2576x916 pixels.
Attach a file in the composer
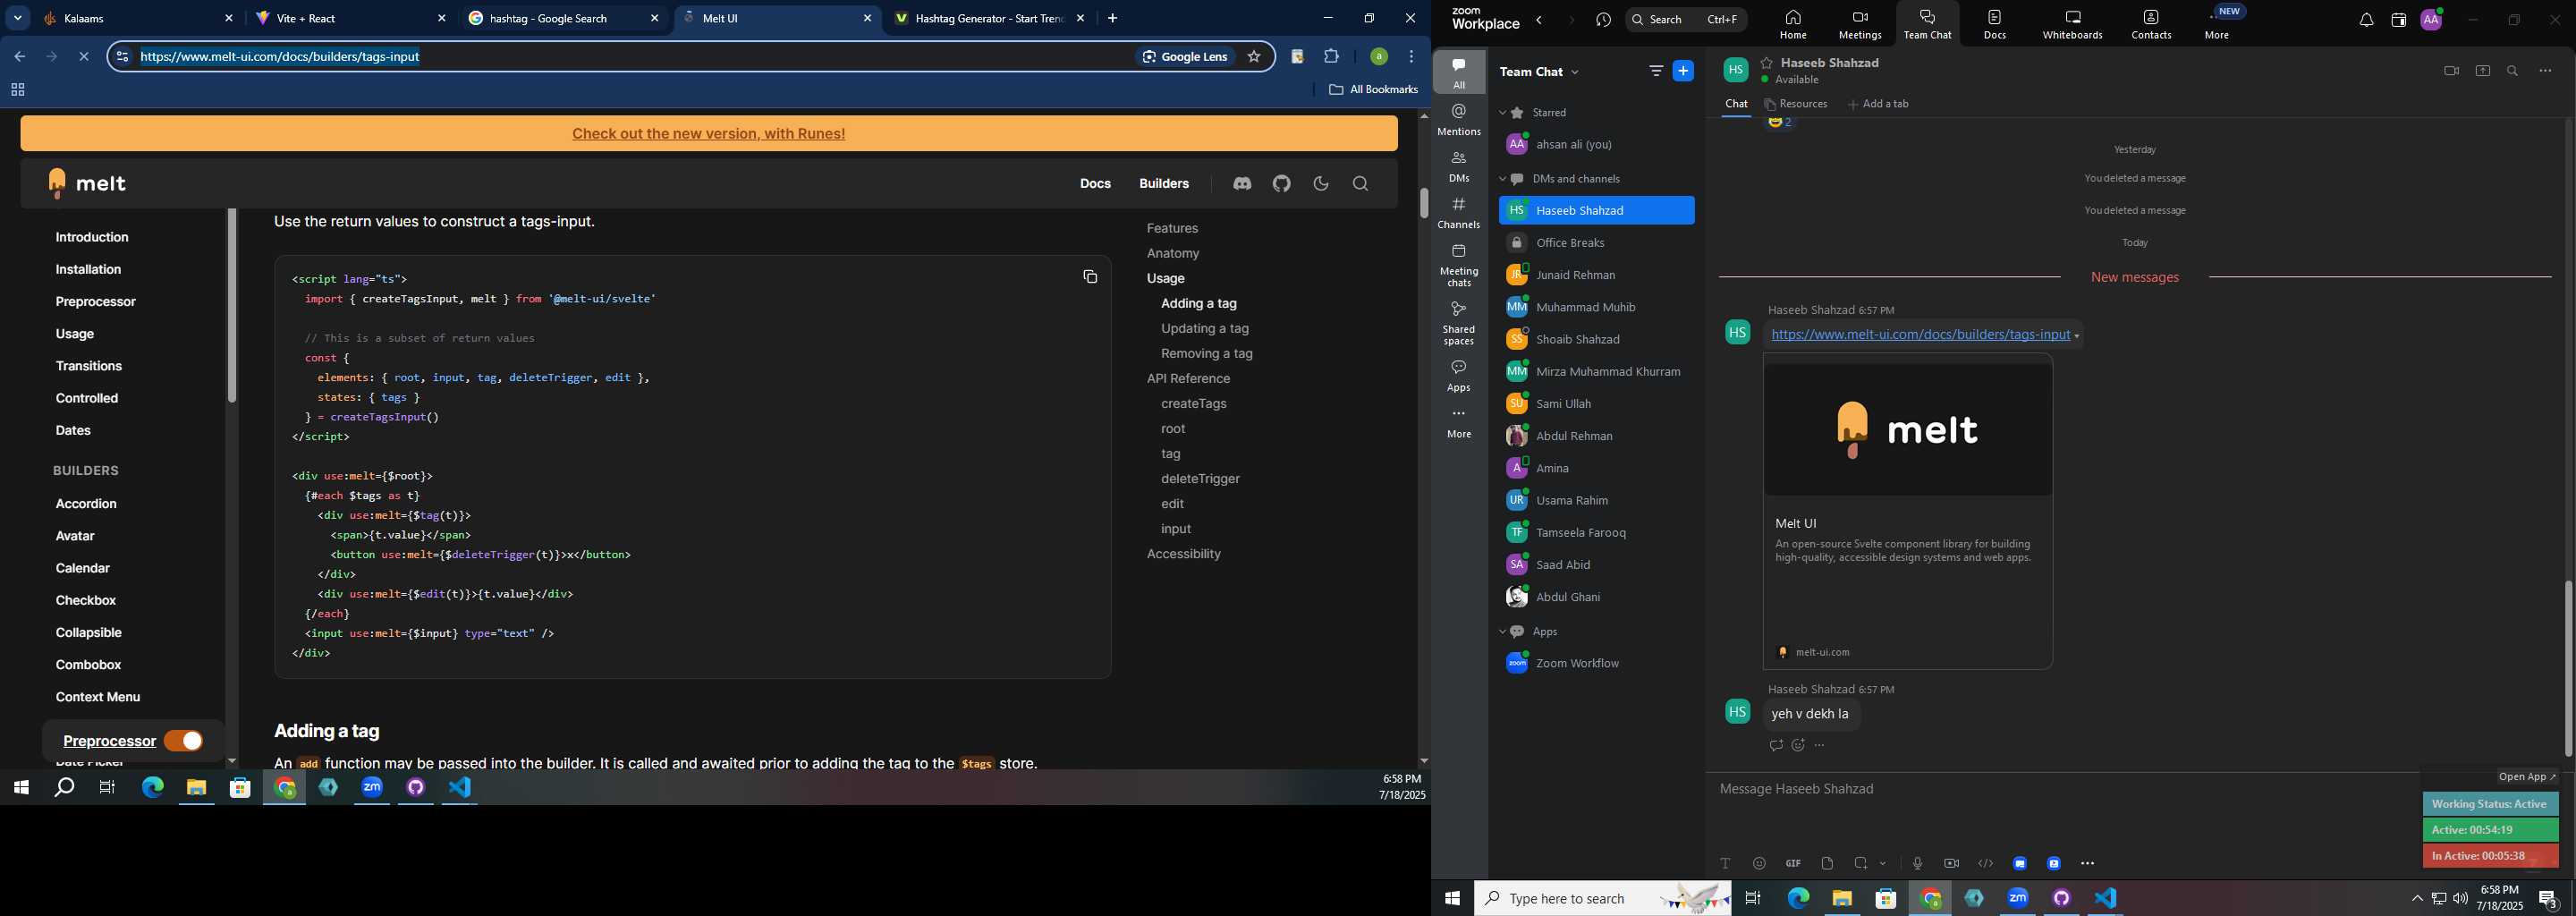click(1827, 863)
